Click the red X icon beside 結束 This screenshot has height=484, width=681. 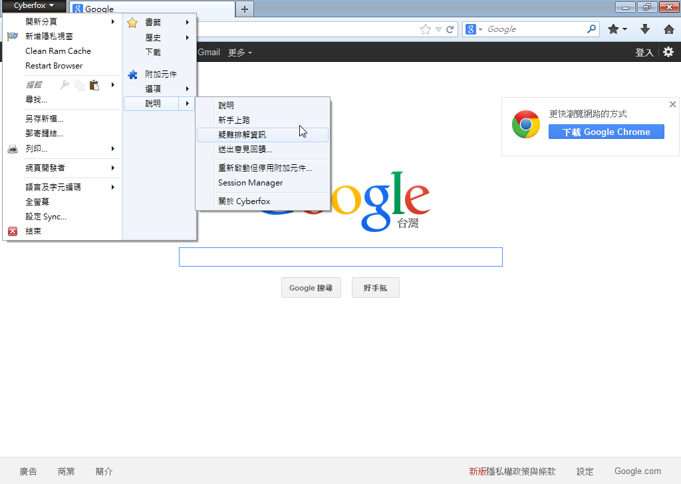pos(13,231)
